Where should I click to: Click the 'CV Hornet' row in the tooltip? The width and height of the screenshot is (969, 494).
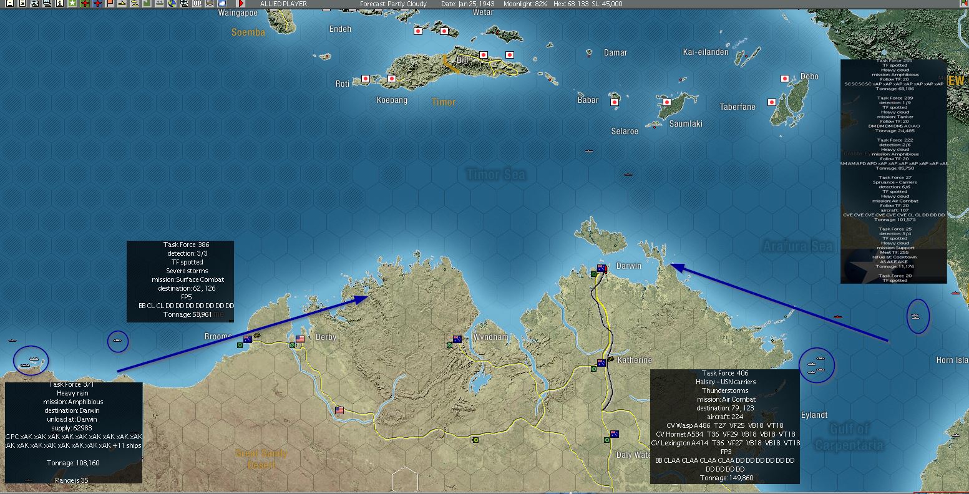click(x=726, y=434)
